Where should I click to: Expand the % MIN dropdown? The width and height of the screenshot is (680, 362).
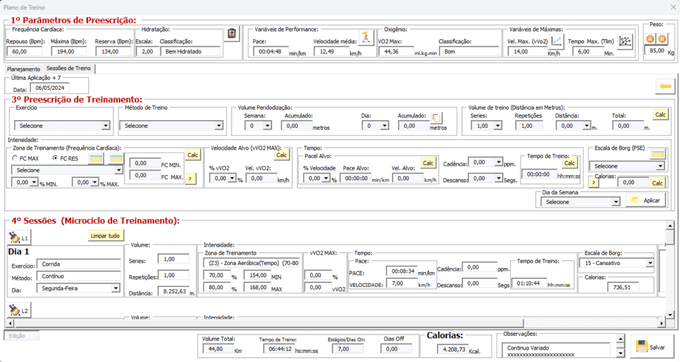tap(34, 182)
